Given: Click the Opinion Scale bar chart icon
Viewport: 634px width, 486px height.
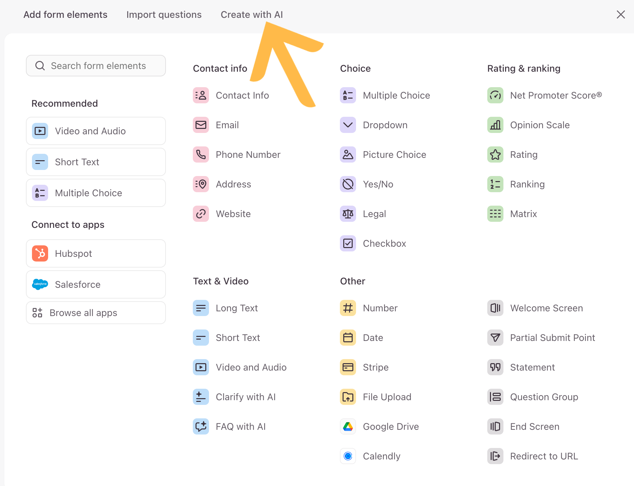Looking at the screenshot, I should (495, 125).
